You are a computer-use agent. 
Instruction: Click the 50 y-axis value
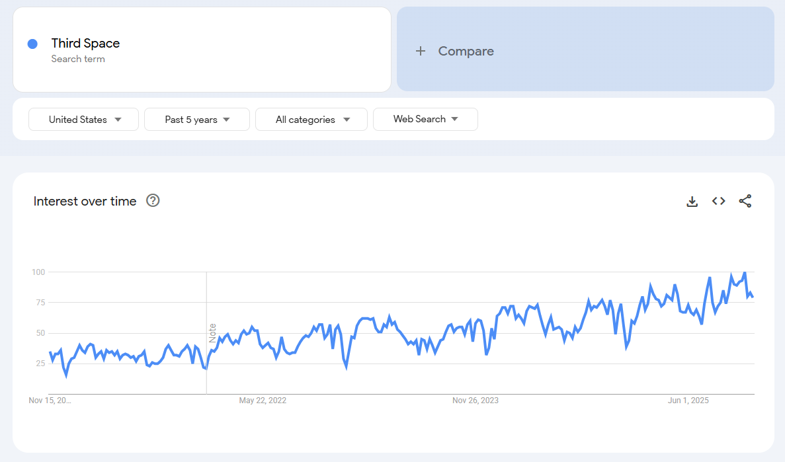coord(40,333)
